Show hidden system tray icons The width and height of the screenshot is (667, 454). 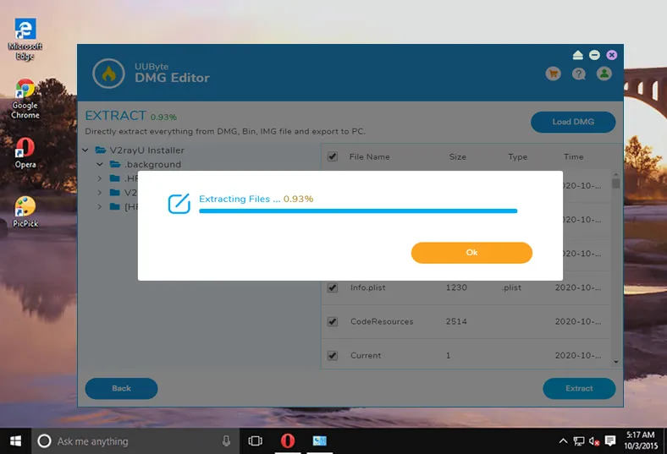563,441
